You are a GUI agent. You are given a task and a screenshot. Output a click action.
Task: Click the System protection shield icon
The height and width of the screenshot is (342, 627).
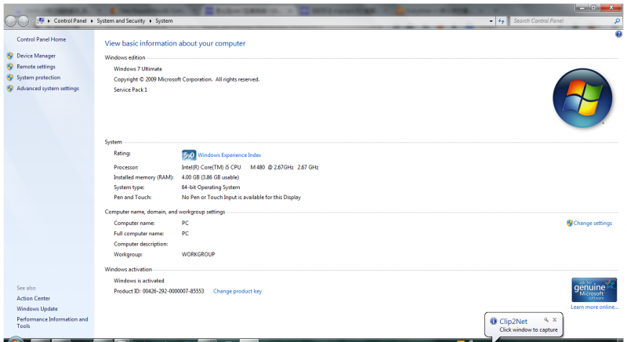(10, 78)
